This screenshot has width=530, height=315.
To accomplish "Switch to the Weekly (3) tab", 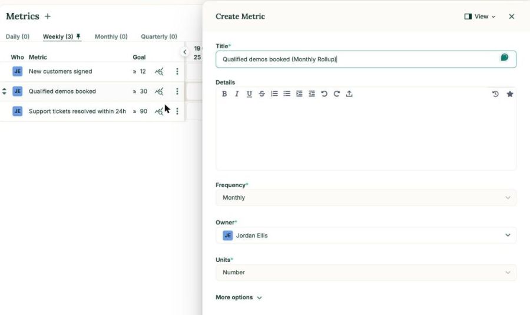I will 58,37.
